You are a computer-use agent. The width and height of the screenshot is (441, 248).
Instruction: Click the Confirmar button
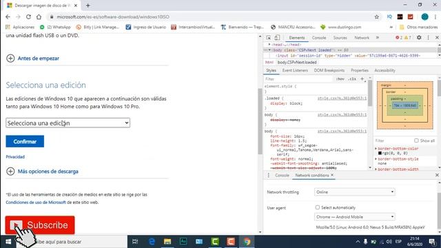point(25,141)
